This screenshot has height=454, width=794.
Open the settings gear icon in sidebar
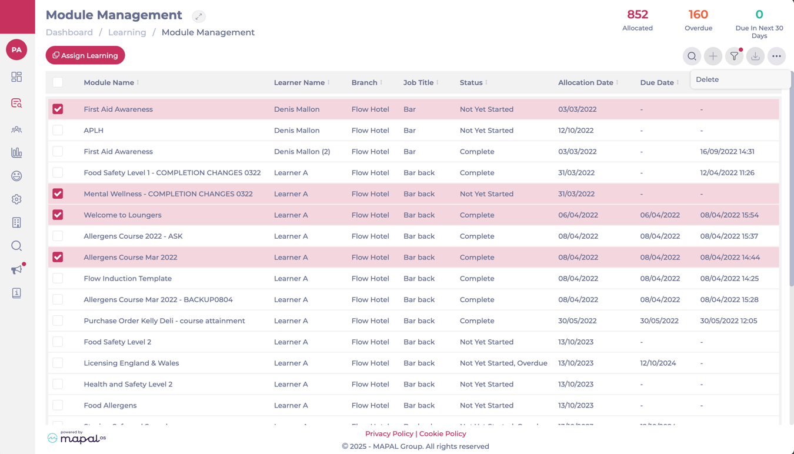click(16, 199)
